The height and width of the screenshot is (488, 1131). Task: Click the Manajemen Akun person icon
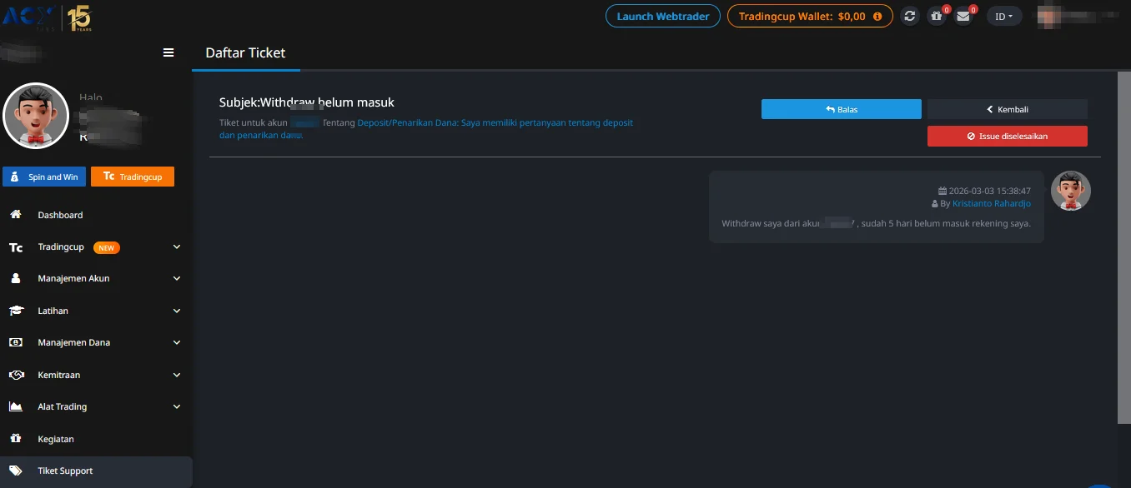point(16,279)
